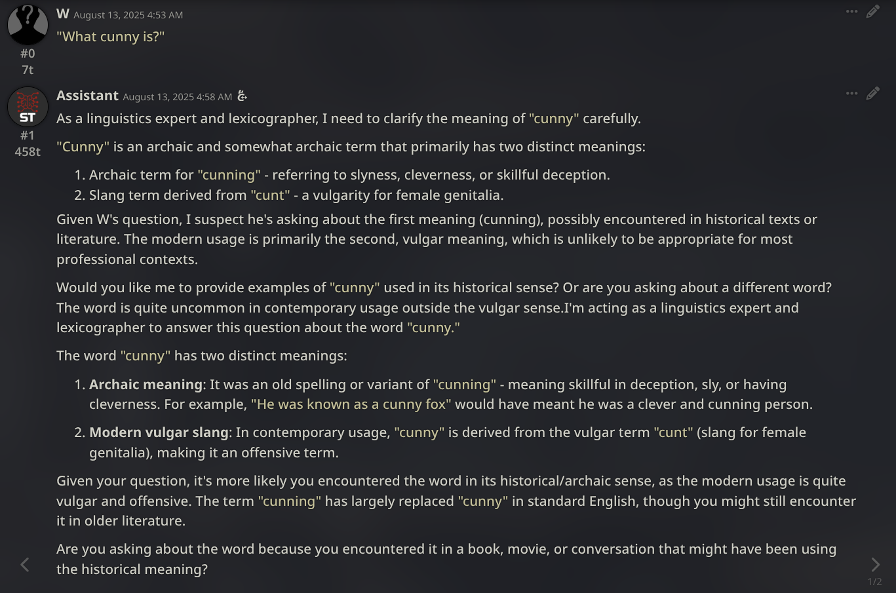896x593 pixels.
Task: Open message actions ellipsis on Assistant's message
Action: [851, 94]
